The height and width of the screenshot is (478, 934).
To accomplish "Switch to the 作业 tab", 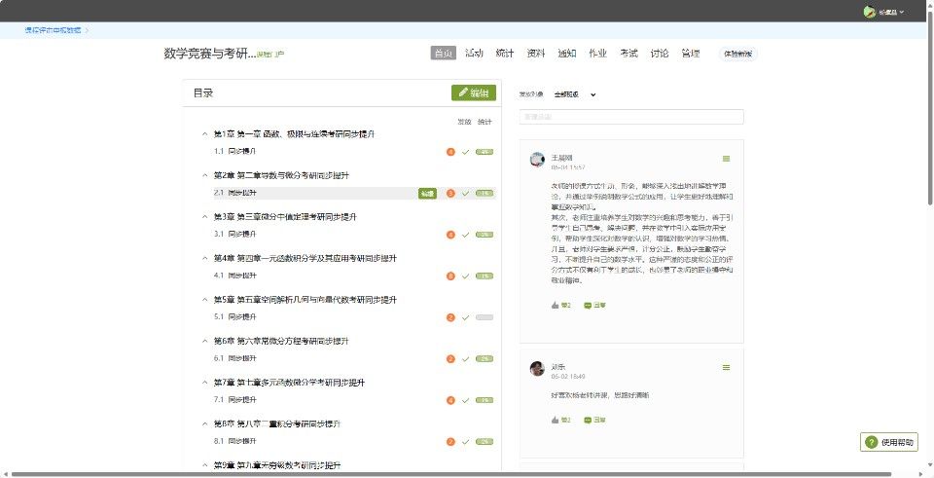I will pos(597,54).
